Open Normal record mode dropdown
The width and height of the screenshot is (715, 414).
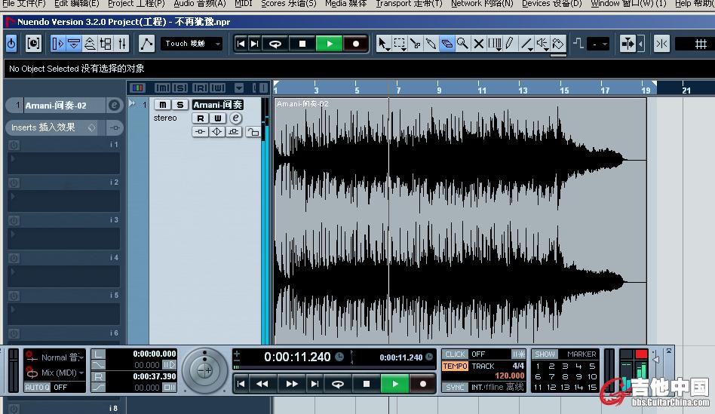(x=61, y=357)
